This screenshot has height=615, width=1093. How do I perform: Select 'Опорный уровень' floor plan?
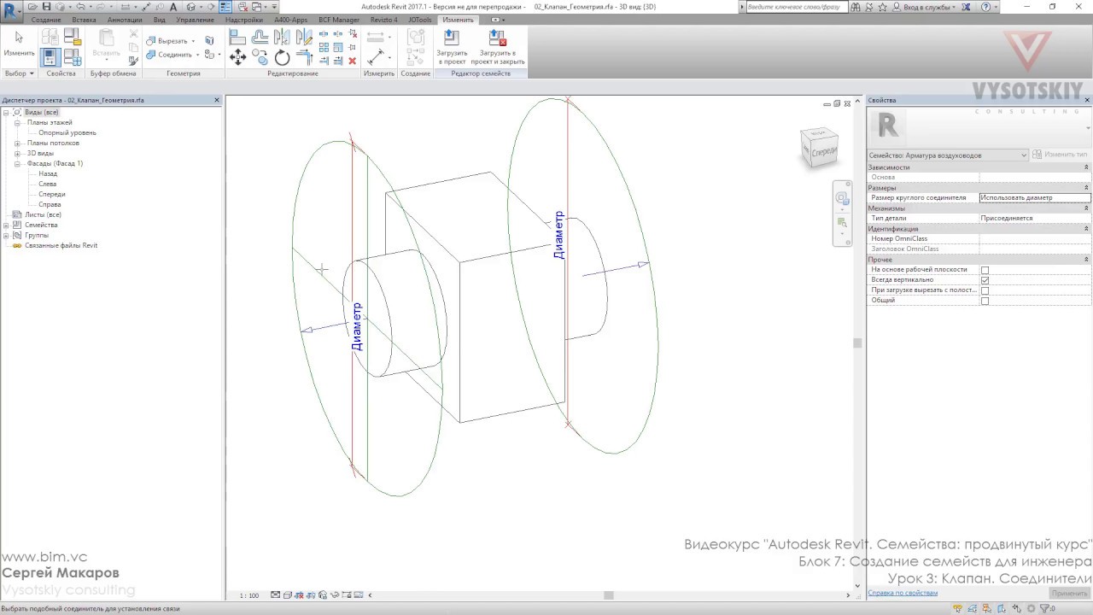click(x=67, y=132)
